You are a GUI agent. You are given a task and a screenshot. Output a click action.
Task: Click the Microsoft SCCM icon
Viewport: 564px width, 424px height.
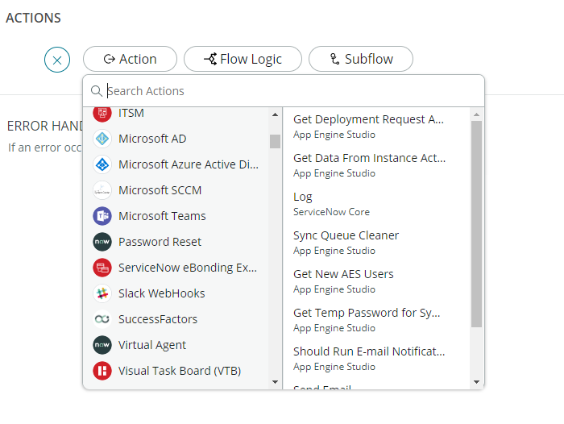(x=102, y=190)
